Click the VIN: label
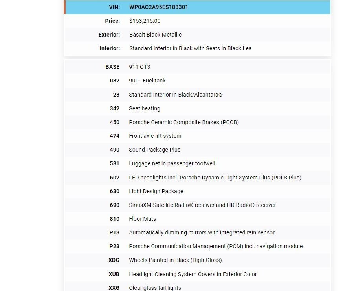 pos(114,7)
